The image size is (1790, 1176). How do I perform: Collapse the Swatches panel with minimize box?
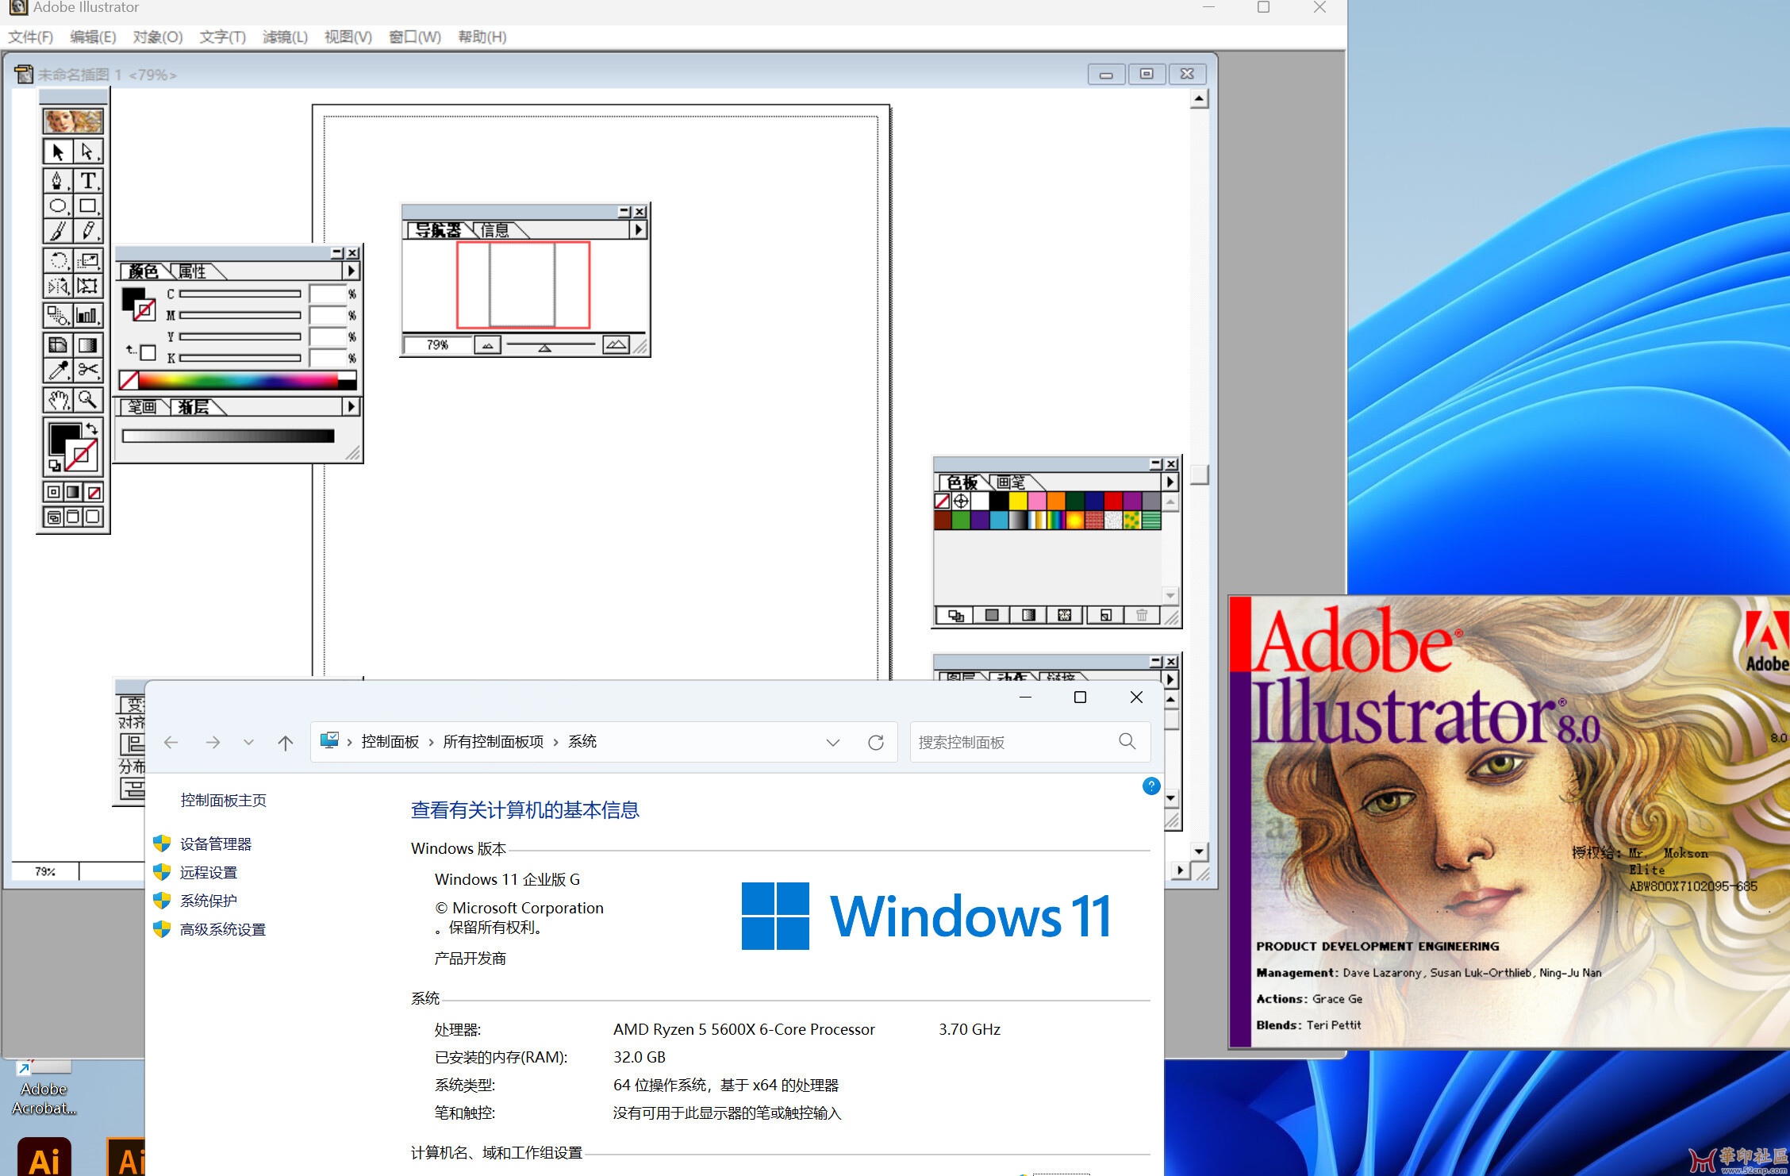tap(1156, 463)
